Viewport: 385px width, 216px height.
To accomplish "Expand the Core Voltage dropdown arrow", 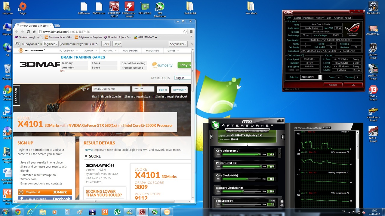I will [x=279, y=154].
